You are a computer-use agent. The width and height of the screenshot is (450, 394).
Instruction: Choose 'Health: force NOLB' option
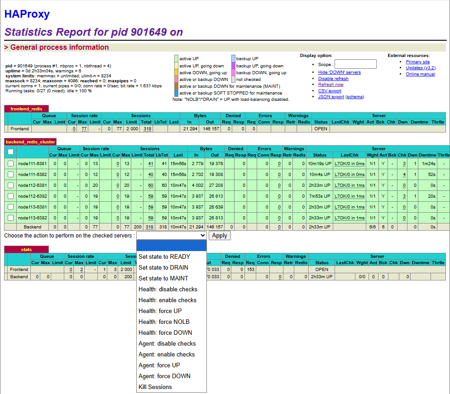coord(172,322)
